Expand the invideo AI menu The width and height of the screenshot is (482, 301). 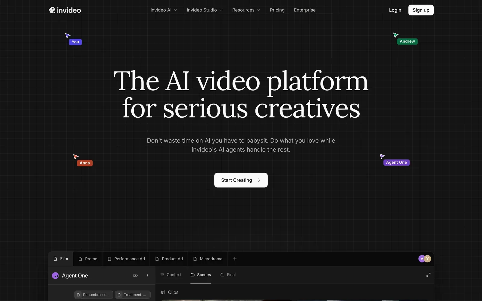click(164, 10)
